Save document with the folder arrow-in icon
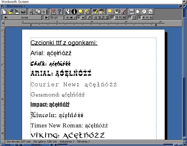 point(17,12)
